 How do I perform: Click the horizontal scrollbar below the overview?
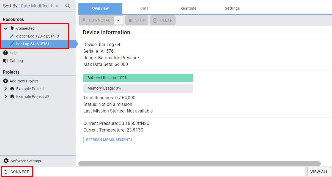199,163
